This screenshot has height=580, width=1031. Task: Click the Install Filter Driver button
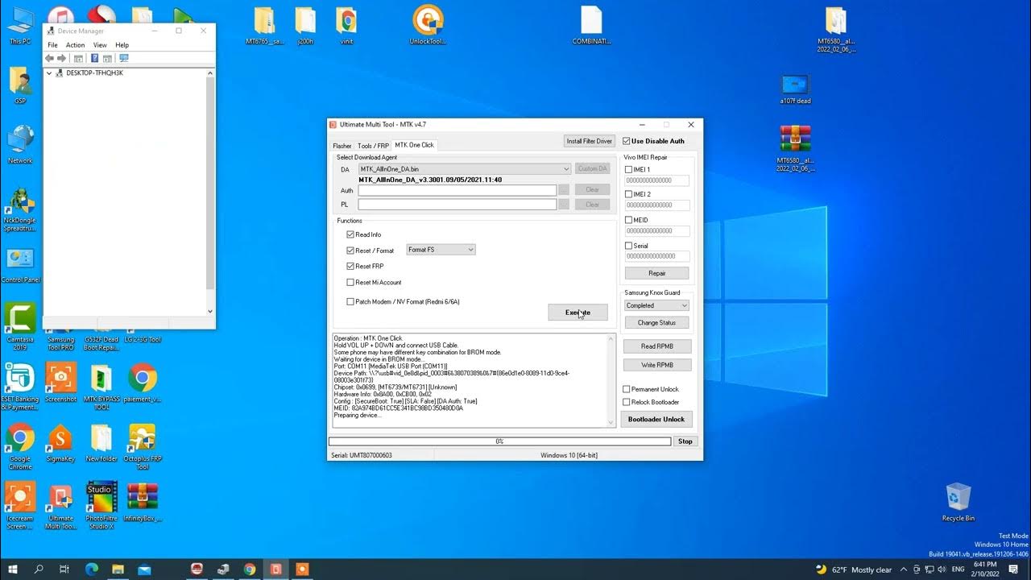tap(590, 141)
